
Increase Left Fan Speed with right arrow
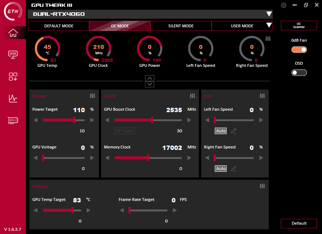(x=261, y=120)
